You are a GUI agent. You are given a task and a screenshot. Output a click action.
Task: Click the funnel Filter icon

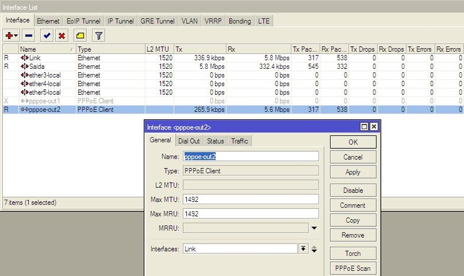click(99, 36)
